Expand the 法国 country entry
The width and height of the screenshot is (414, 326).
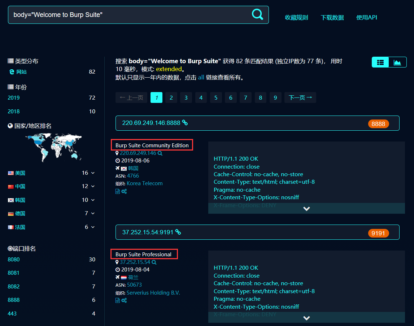(x=93, y=227)
